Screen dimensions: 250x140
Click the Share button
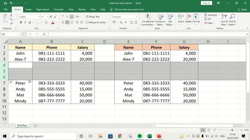(x=242, y=9)
